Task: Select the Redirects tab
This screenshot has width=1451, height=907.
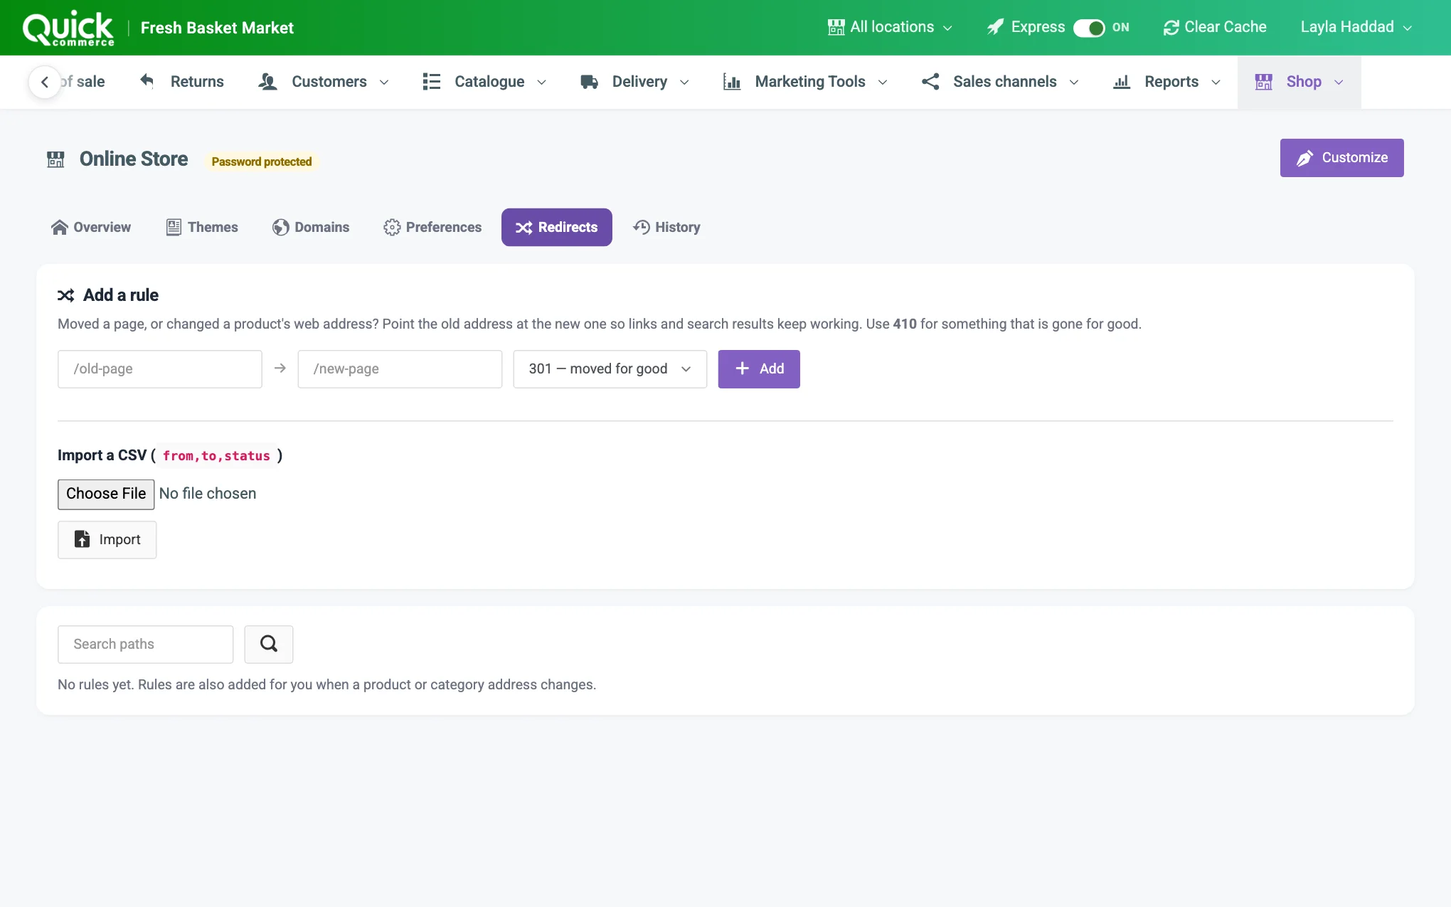Action: [x=557, y=227]
